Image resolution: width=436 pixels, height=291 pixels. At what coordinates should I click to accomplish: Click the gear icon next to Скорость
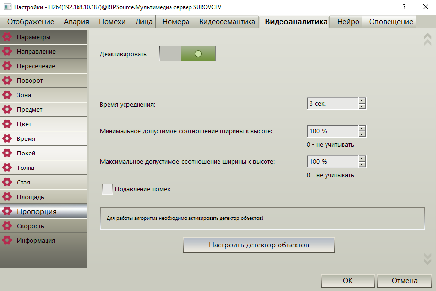click(x=7, y=226)
